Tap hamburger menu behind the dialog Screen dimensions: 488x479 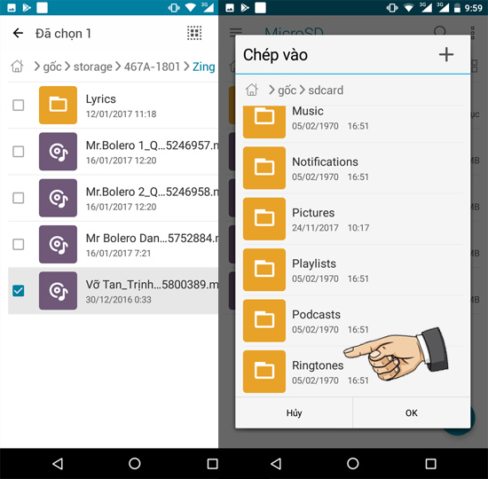[236, 32]
